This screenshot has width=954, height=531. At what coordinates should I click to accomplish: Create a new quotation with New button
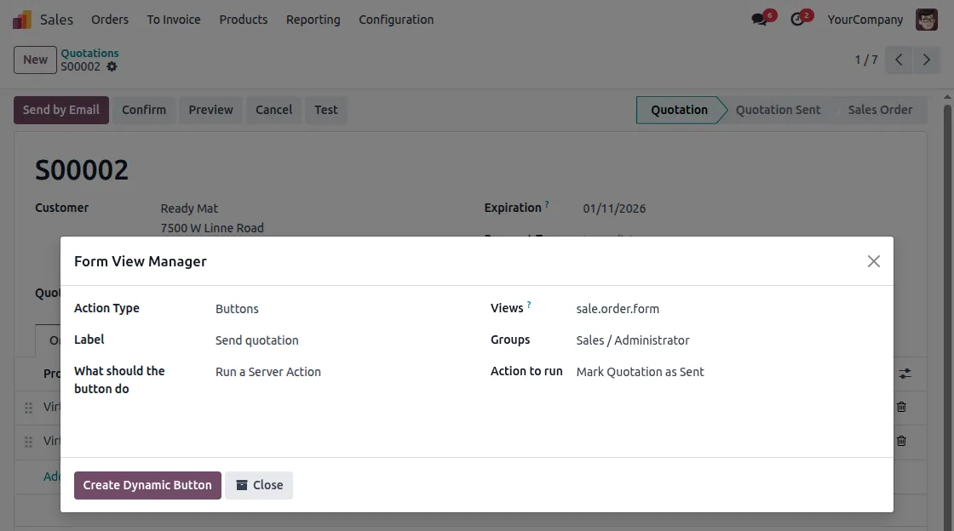coord(34,60)
